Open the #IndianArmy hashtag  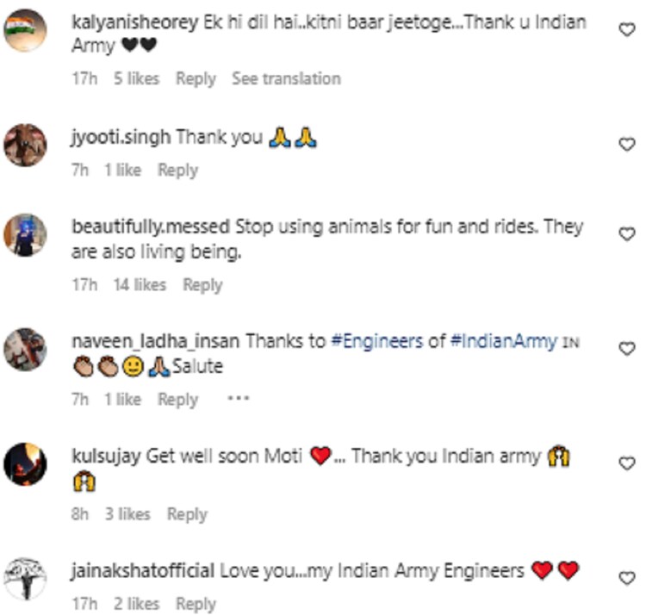point(504,341)
